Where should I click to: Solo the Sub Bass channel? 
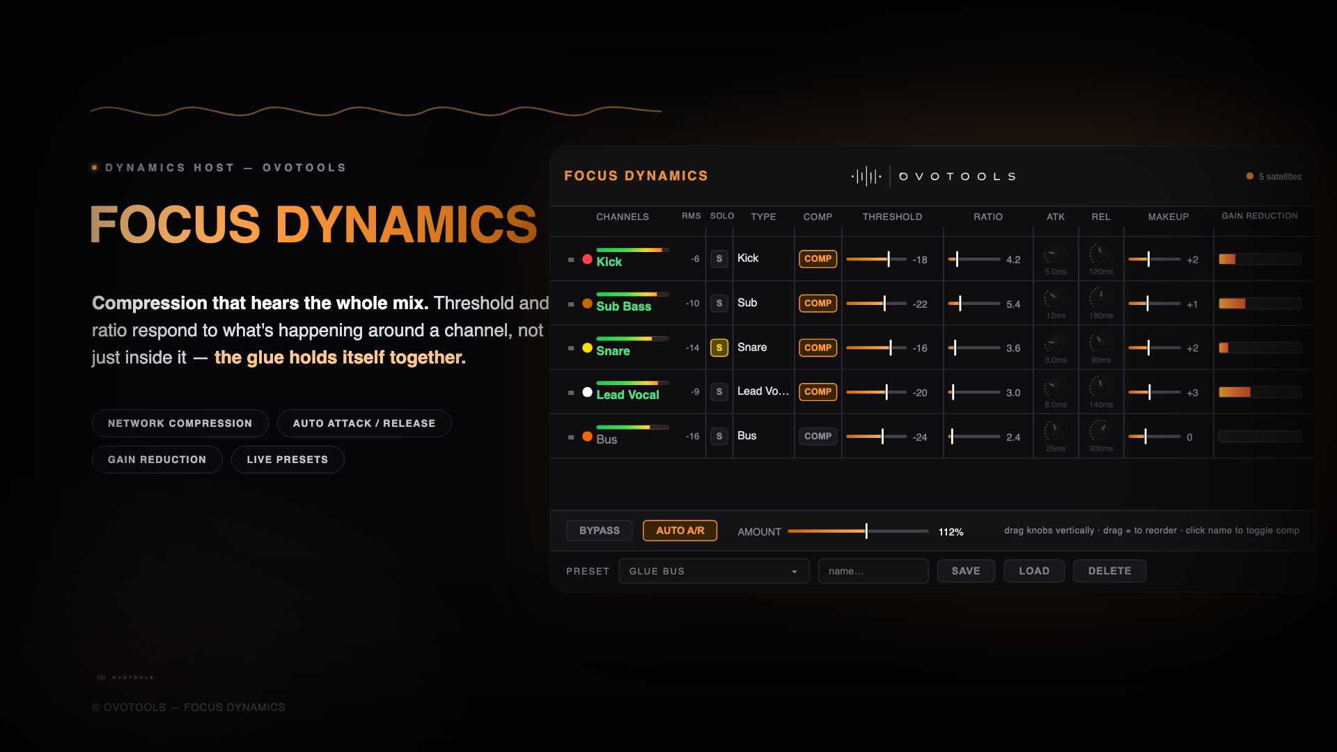tap(719, 304)
